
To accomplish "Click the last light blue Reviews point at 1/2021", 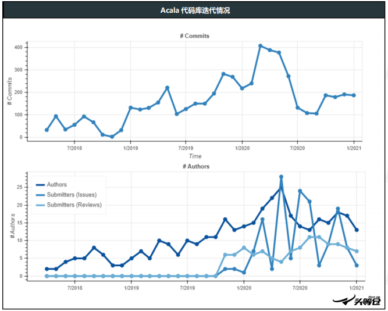I will (x=357, y=251).
